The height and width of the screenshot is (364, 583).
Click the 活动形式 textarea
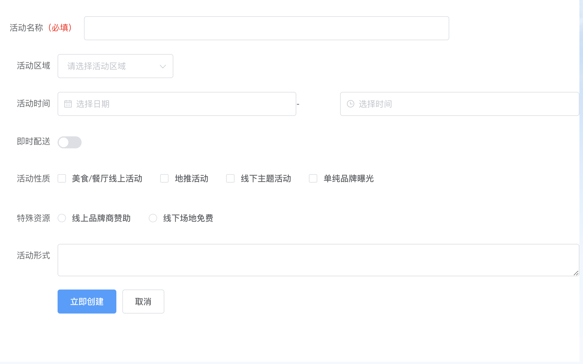click(x=318, y=260)
